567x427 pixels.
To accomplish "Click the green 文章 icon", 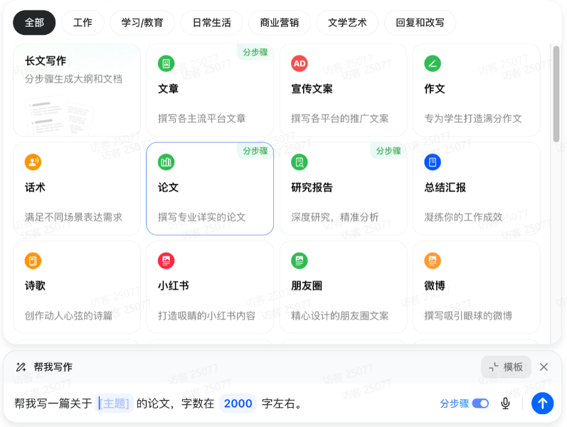I will tap(166, 63).
